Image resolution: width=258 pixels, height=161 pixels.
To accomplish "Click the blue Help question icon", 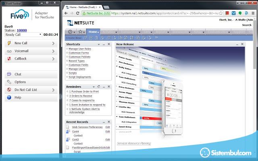I will coord(9,97).
